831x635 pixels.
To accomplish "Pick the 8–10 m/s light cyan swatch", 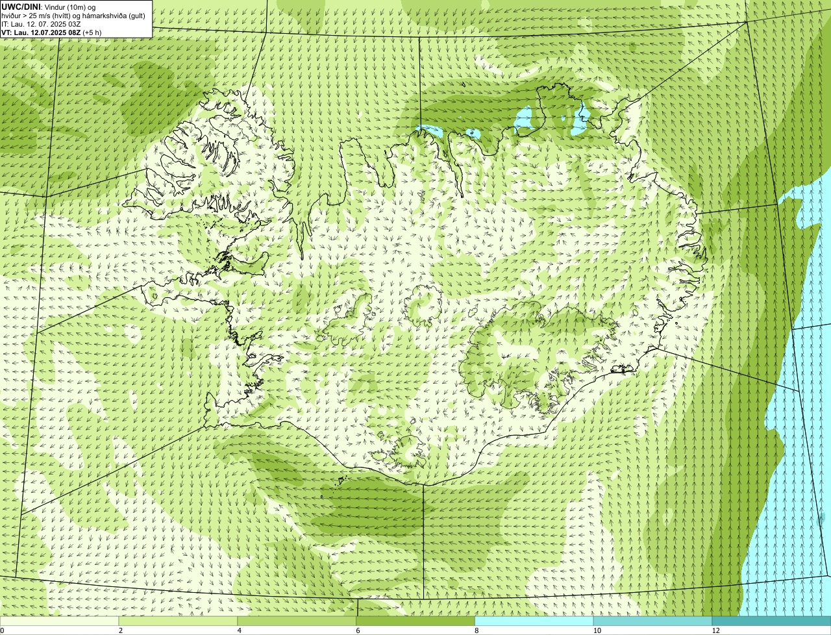I will coord(534,621).
